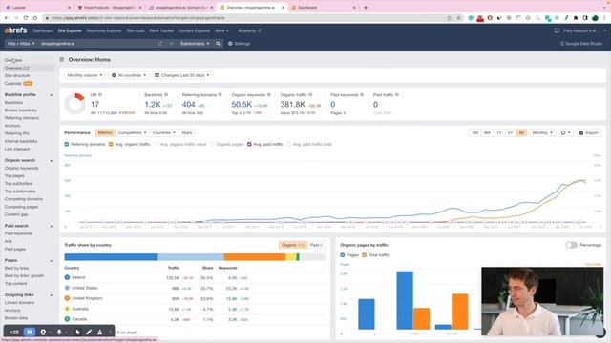Click Export button
The height and width of the screenshot is (343, 611).
[x=588, y=132]
